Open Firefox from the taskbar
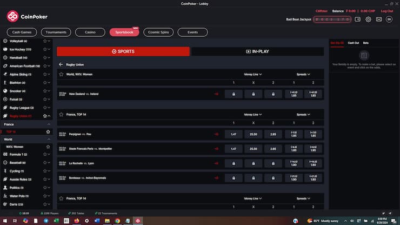 click(77, 221)
